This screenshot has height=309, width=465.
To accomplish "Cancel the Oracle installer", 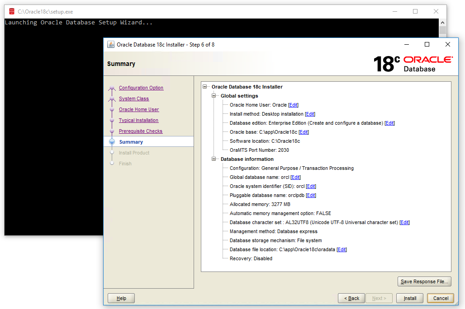I will [441, 298].
